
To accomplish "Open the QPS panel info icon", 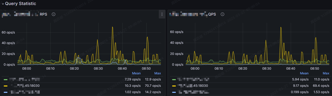I will 222,14.
